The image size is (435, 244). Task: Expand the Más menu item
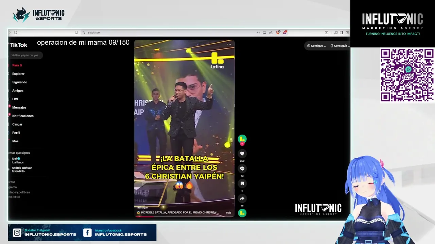tap(15, 141)
